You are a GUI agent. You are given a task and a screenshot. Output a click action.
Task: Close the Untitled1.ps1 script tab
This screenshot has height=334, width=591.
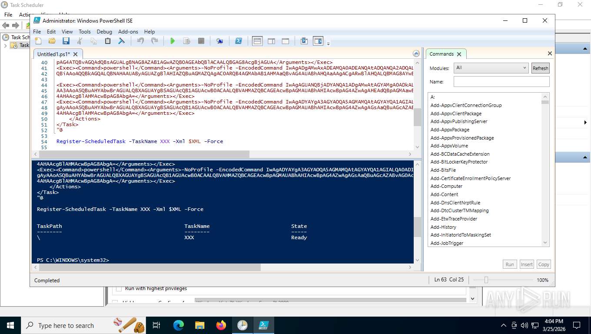coord(75,54)
